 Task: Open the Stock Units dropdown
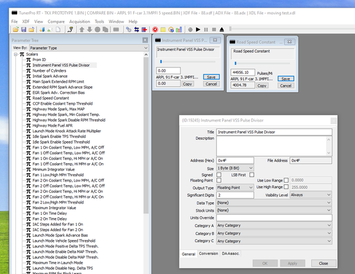274,210
